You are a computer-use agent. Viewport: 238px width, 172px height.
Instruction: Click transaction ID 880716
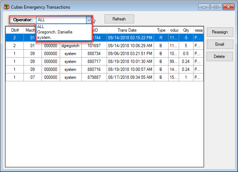tap(94, 69)
